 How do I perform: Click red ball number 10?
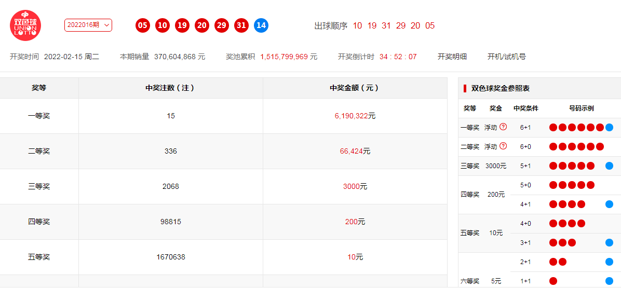[163, 25]
